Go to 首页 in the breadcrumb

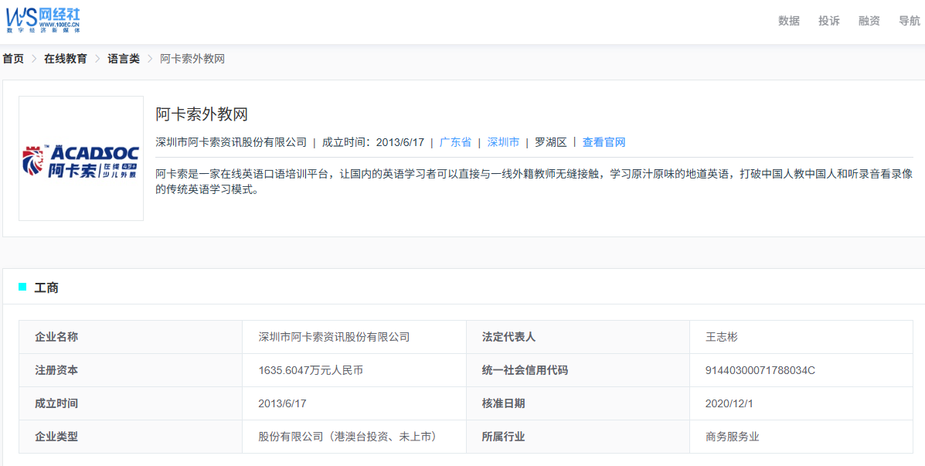[x=13, y=59]
